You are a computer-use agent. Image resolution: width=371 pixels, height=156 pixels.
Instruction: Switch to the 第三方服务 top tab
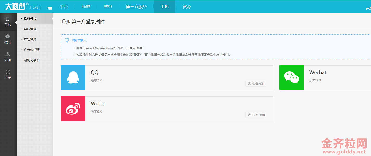(136, 7)
